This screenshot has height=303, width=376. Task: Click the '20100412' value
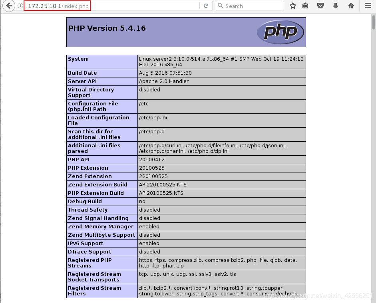point(152,160)
